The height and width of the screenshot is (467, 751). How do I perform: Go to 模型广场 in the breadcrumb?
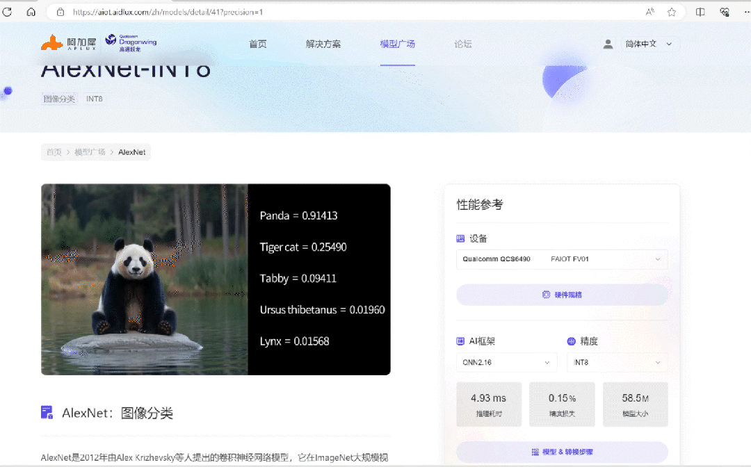tap(90, 152)
